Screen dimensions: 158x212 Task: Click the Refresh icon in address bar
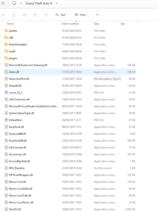click(x=3, y=3)
